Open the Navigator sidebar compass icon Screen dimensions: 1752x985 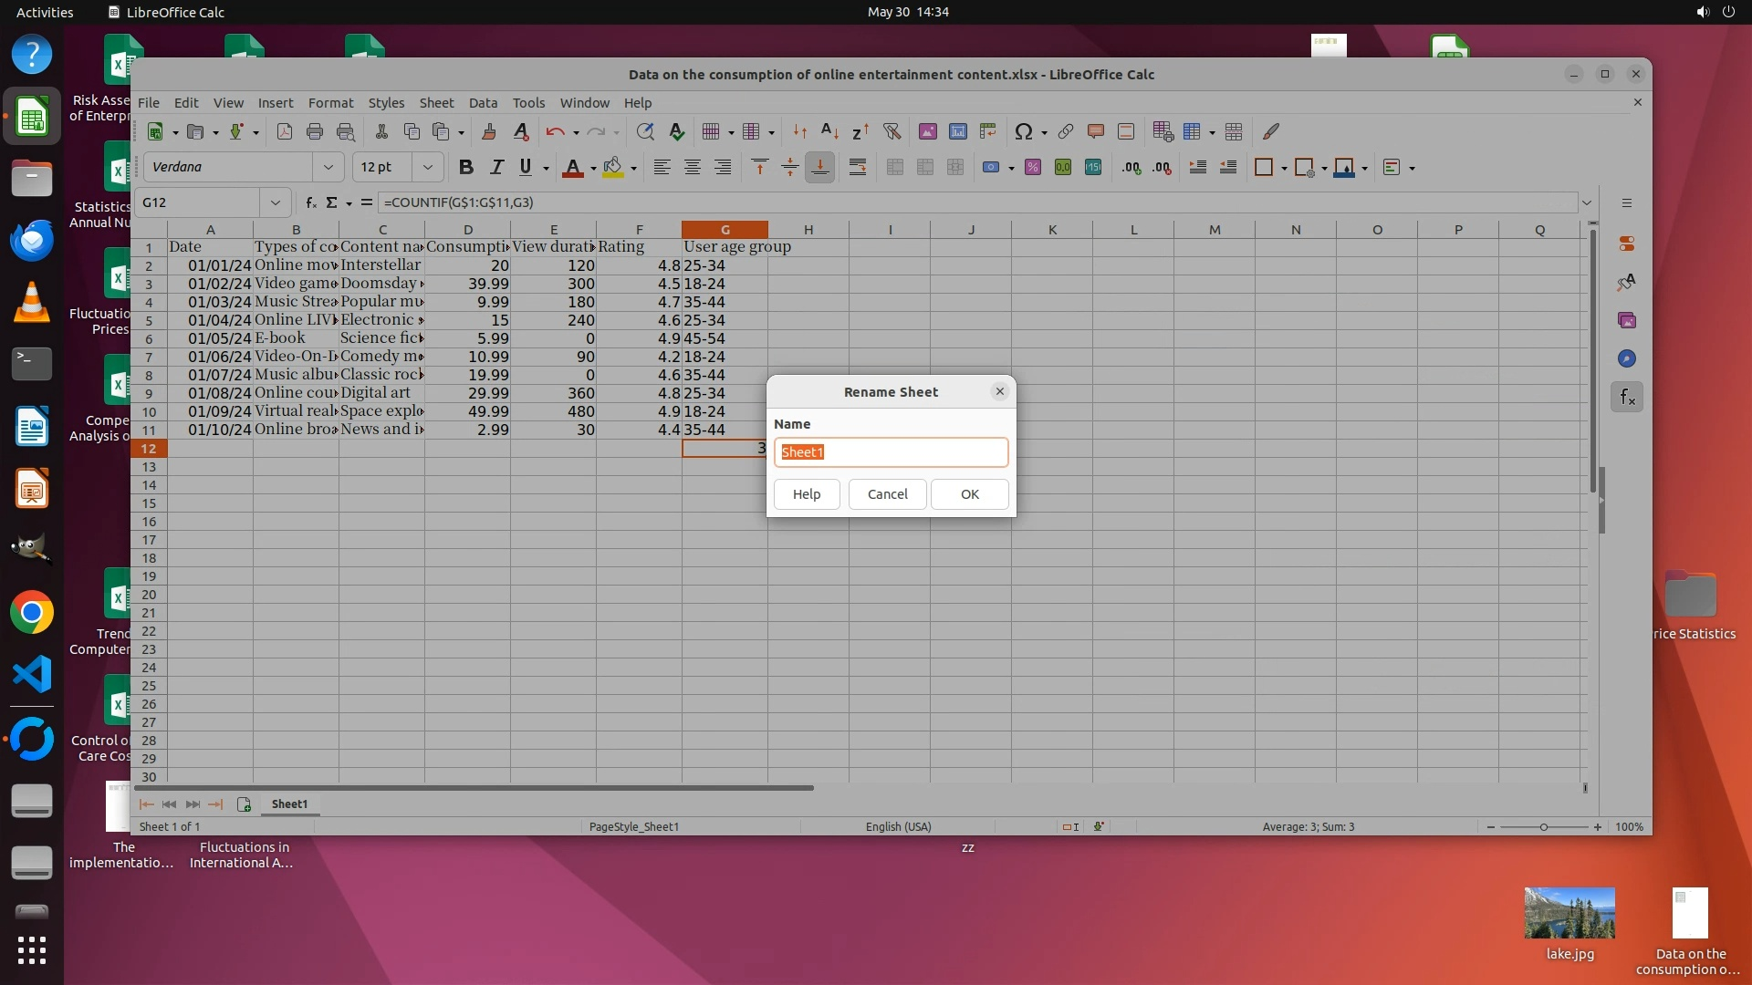tap(1627, 358)
